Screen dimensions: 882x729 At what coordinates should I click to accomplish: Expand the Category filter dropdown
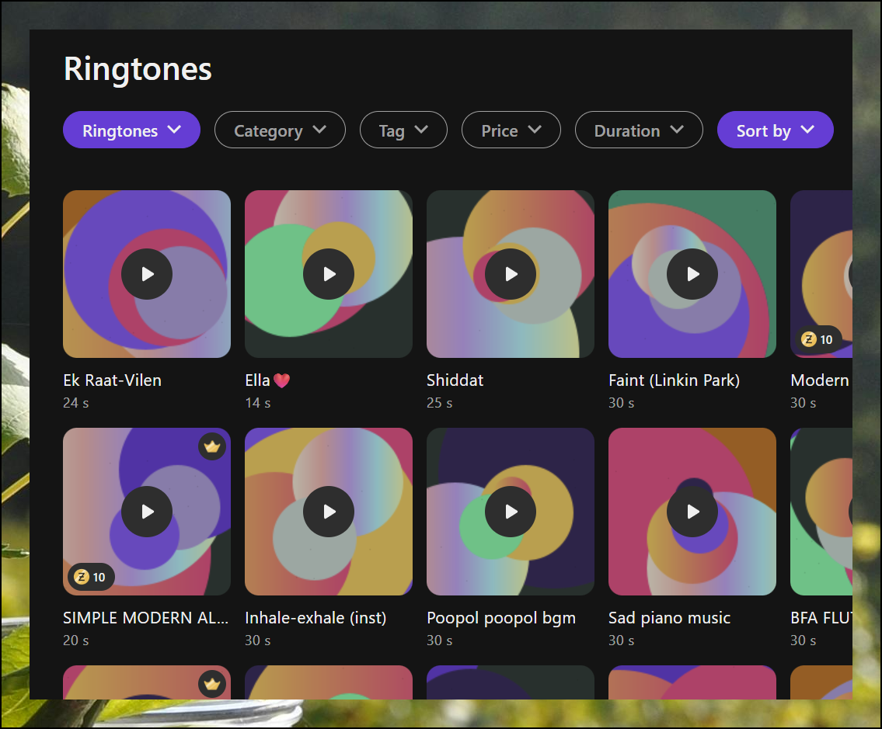280,130
